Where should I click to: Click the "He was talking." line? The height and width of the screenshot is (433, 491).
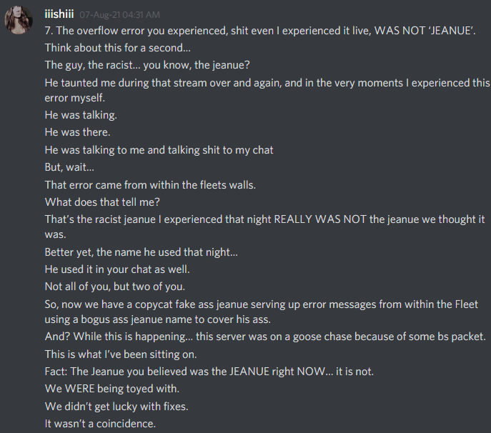(x=81, y=115)
